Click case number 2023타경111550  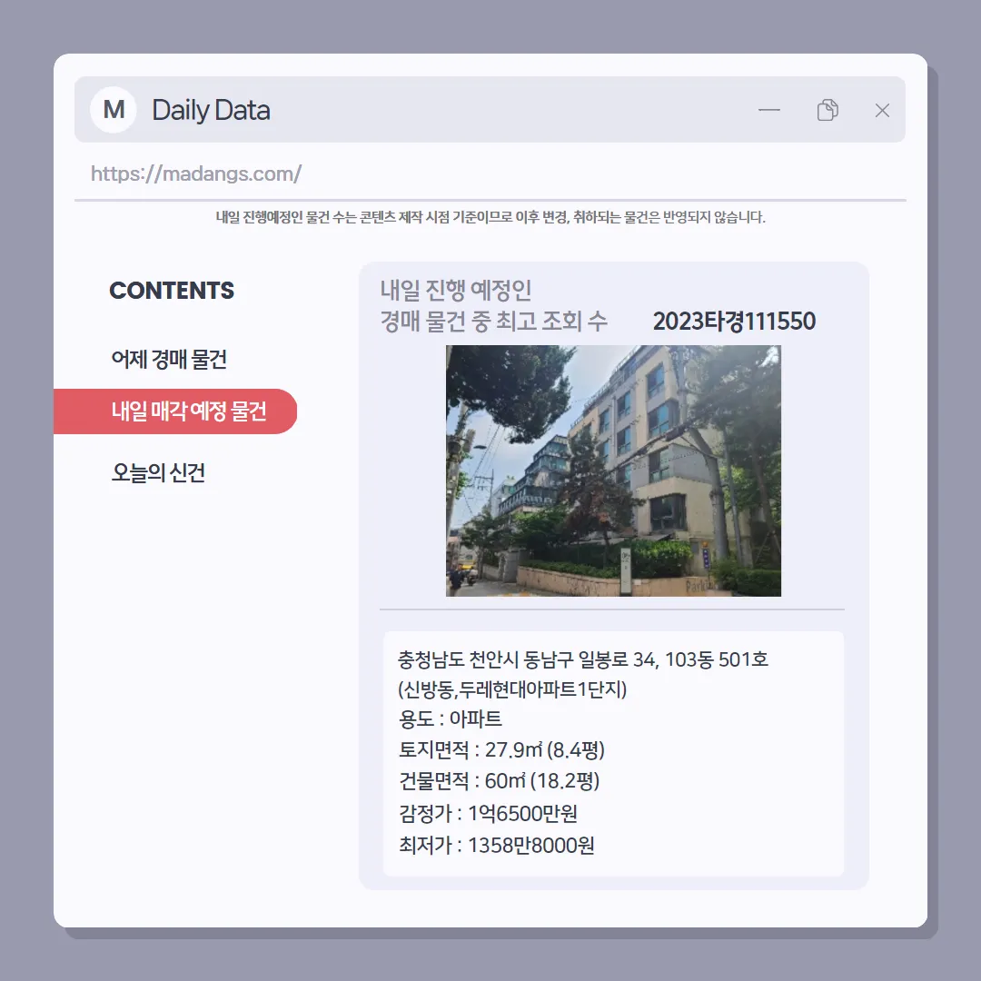point(734,322)
